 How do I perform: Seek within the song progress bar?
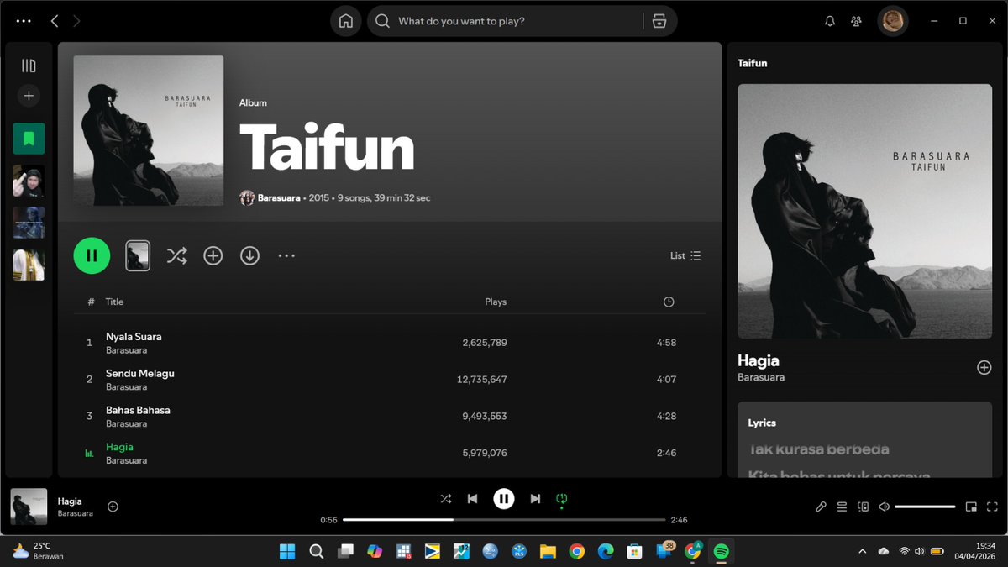(504, 520)
